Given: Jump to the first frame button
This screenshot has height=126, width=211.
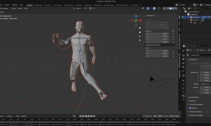Looking at the screenshot, I should tap(80, 116).
